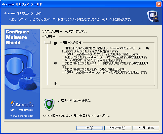Click the Acronis logo in sidebar
Image resolution: width=163 pixels, height=134 pixels.
tap(22, 104)
